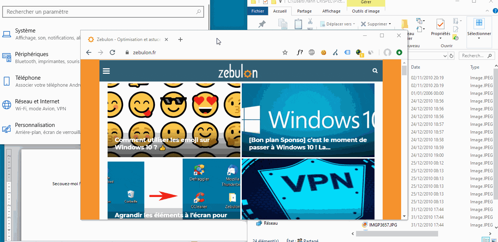Switch Explorer to large thumbnails view
Screen dimensions: 498x242
[494, 240]
